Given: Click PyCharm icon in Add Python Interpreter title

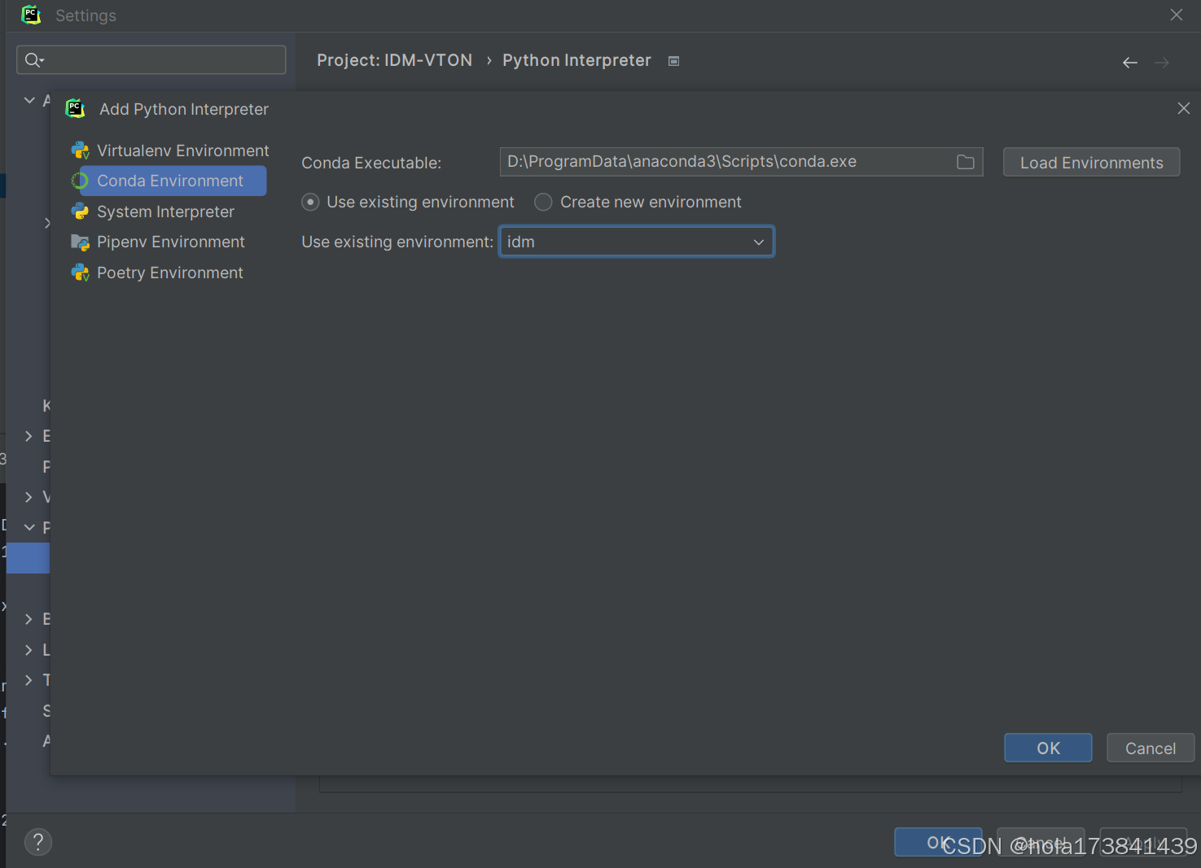Looking at the screenshot, I should tap(76, 108).
